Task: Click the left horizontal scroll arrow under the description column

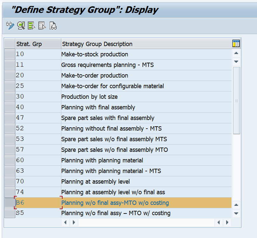Action: pos(66,222)
